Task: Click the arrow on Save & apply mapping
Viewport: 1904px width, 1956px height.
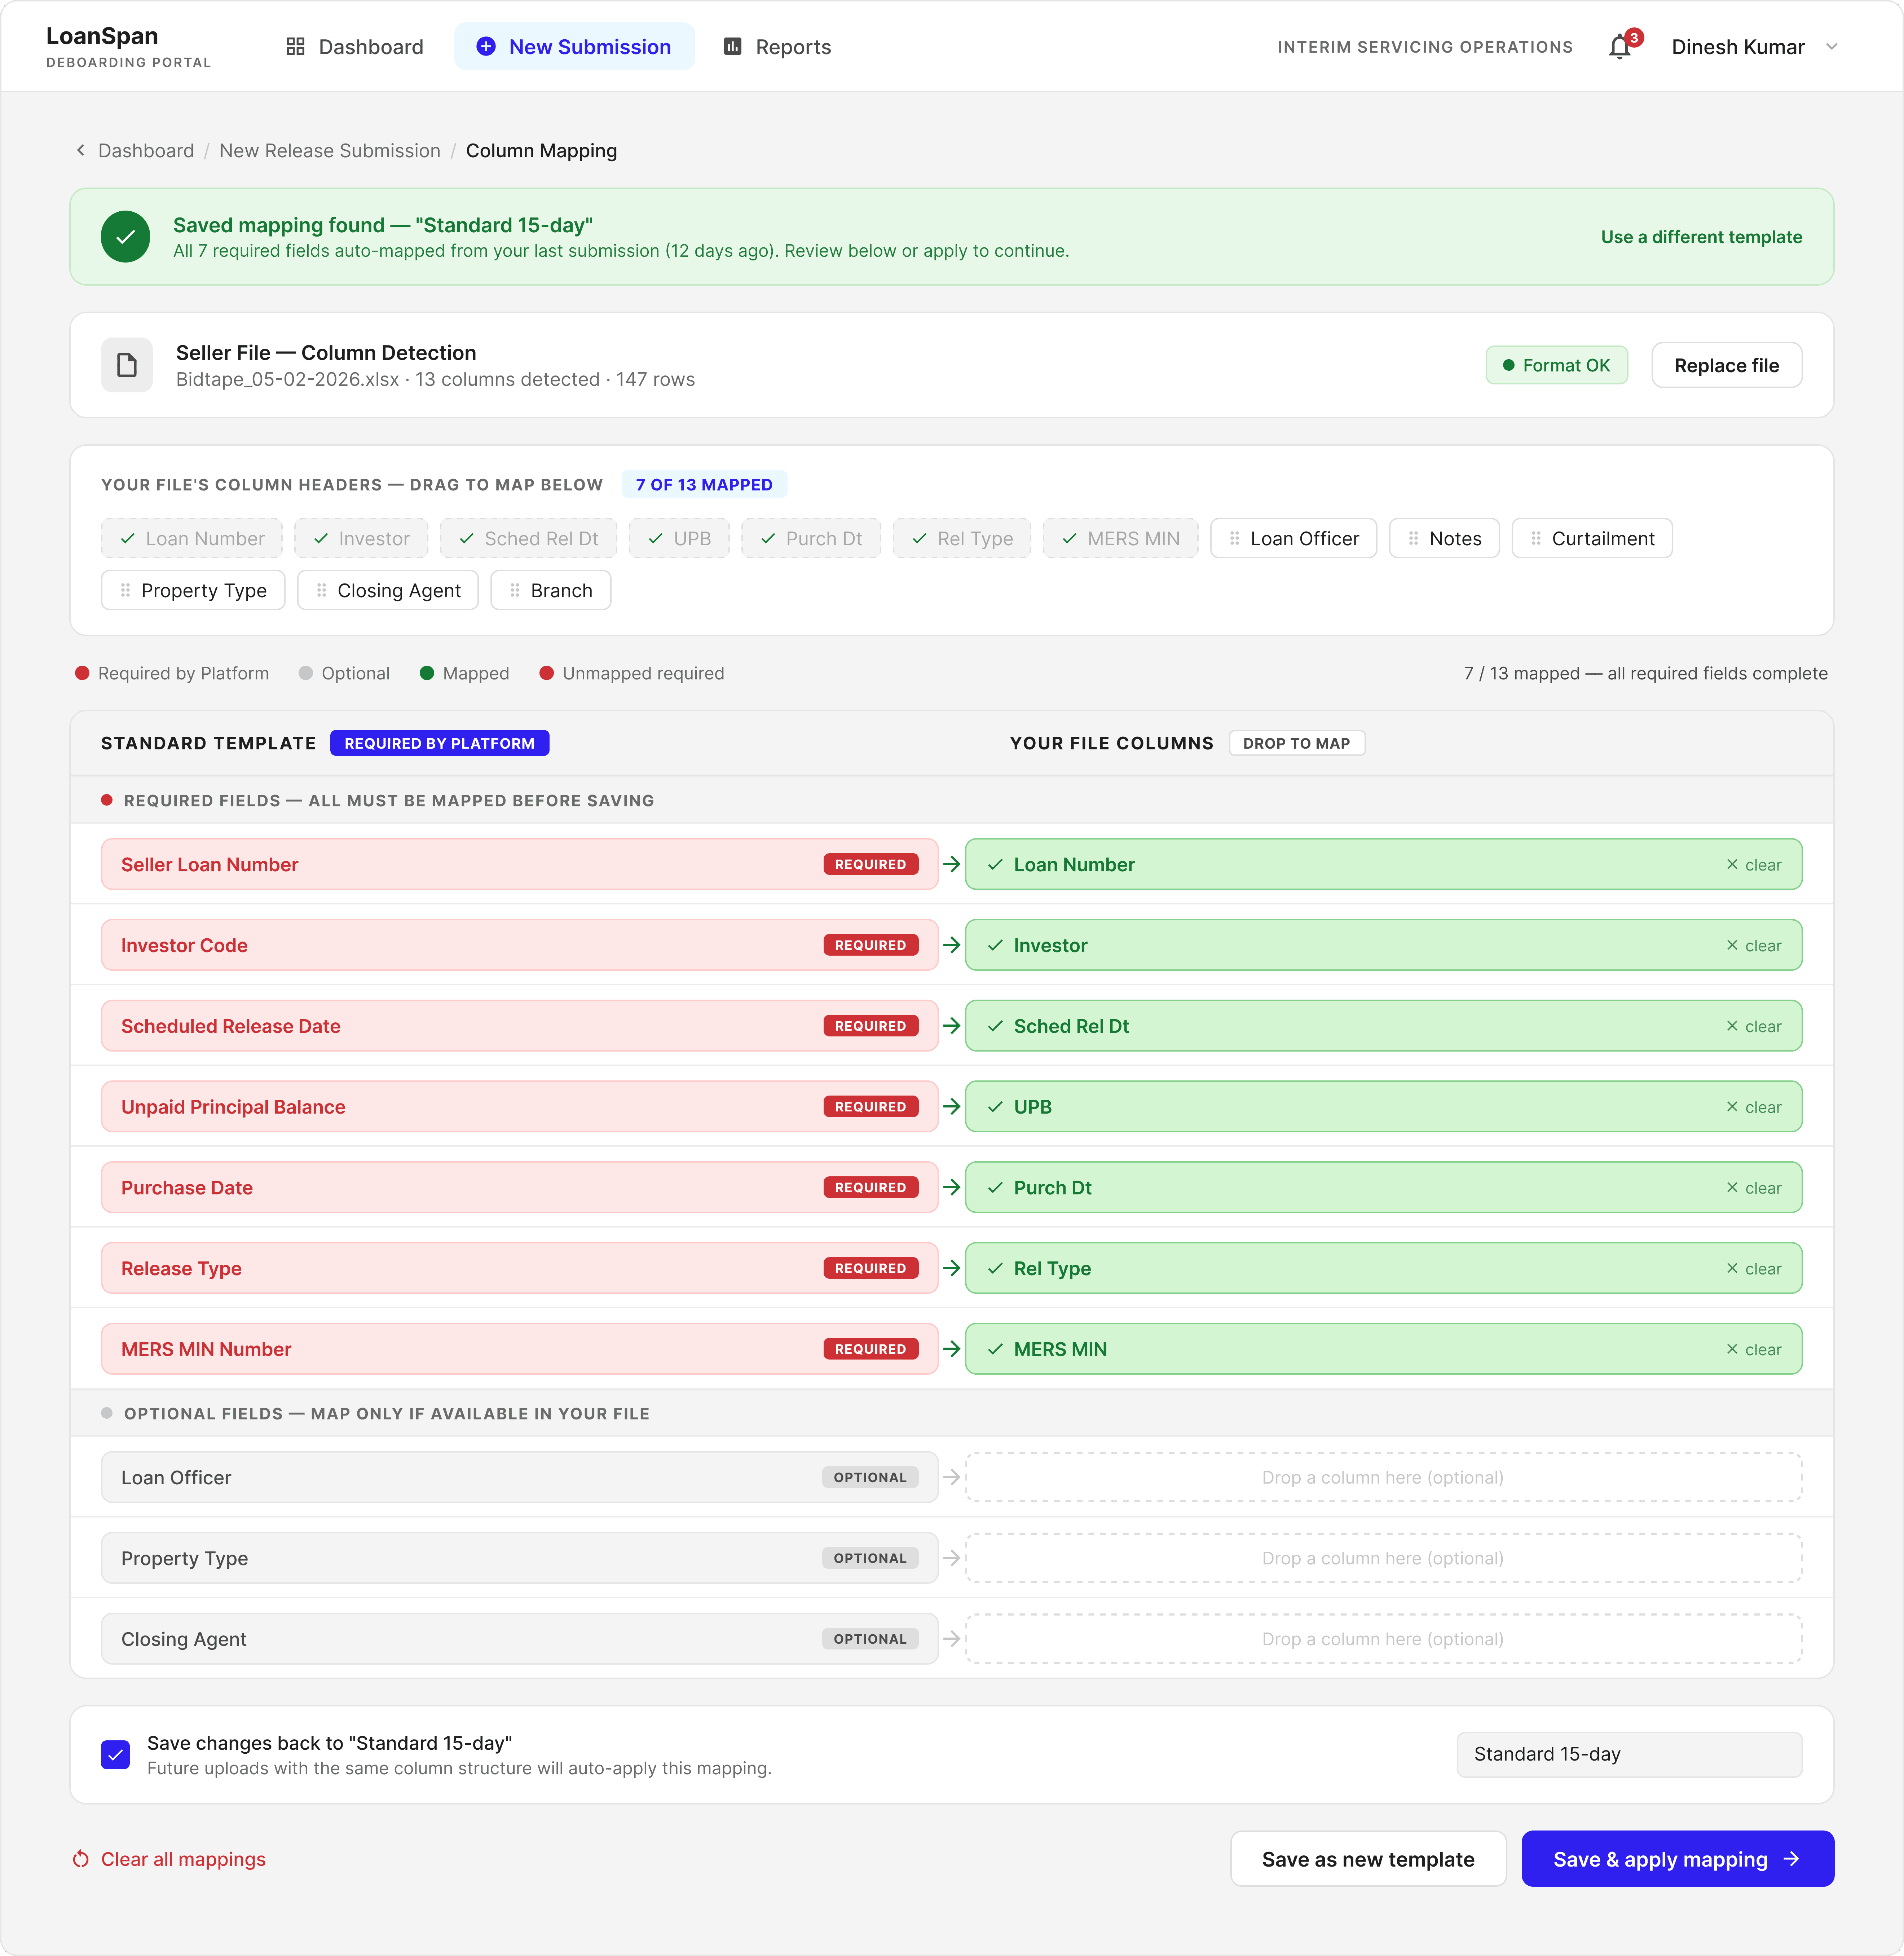Action: [1792, 1859]
